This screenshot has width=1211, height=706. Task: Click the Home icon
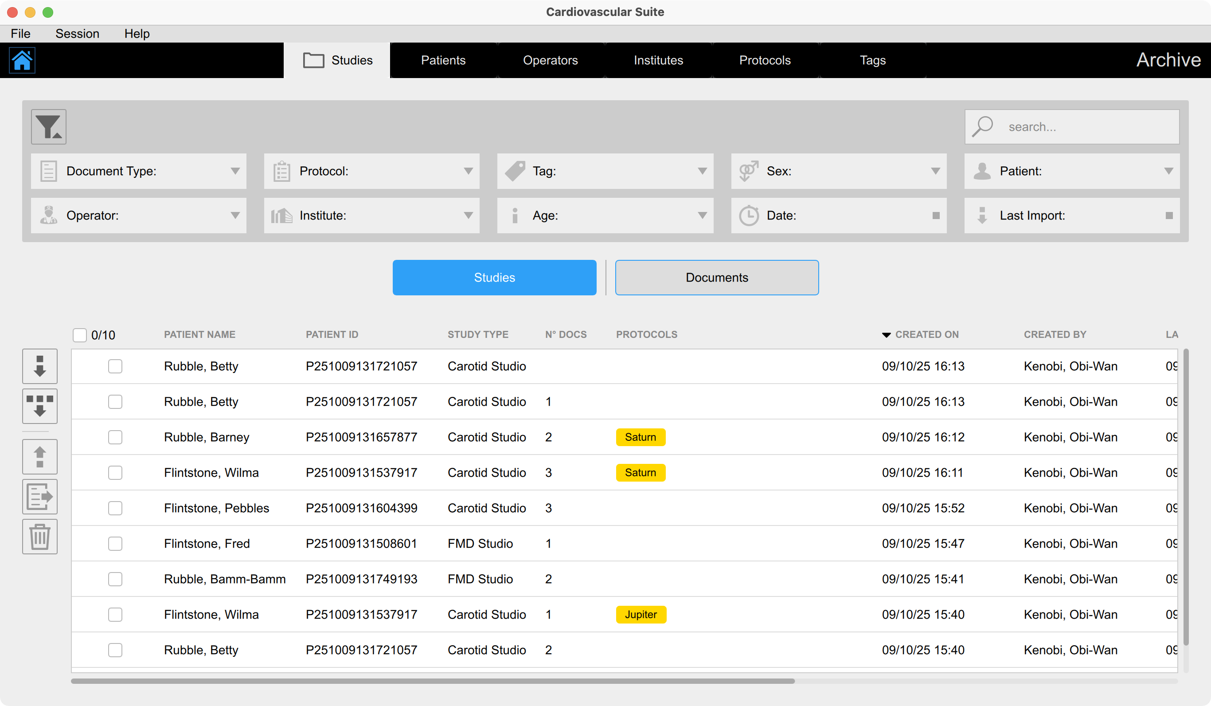22,61
